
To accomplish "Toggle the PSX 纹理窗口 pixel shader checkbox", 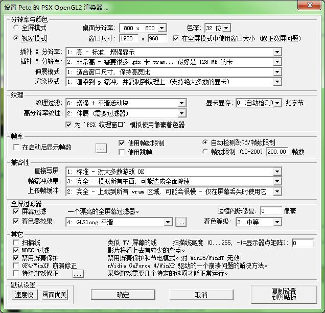I will coord(68,125).
